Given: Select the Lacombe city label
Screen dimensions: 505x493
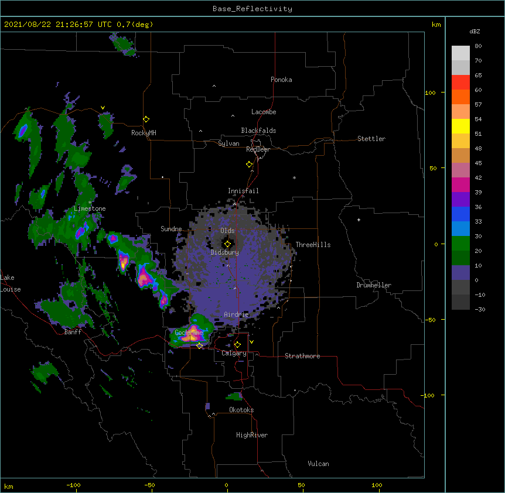Looking at the screenshot, I should pyautogui.click(x=264, y=112).
